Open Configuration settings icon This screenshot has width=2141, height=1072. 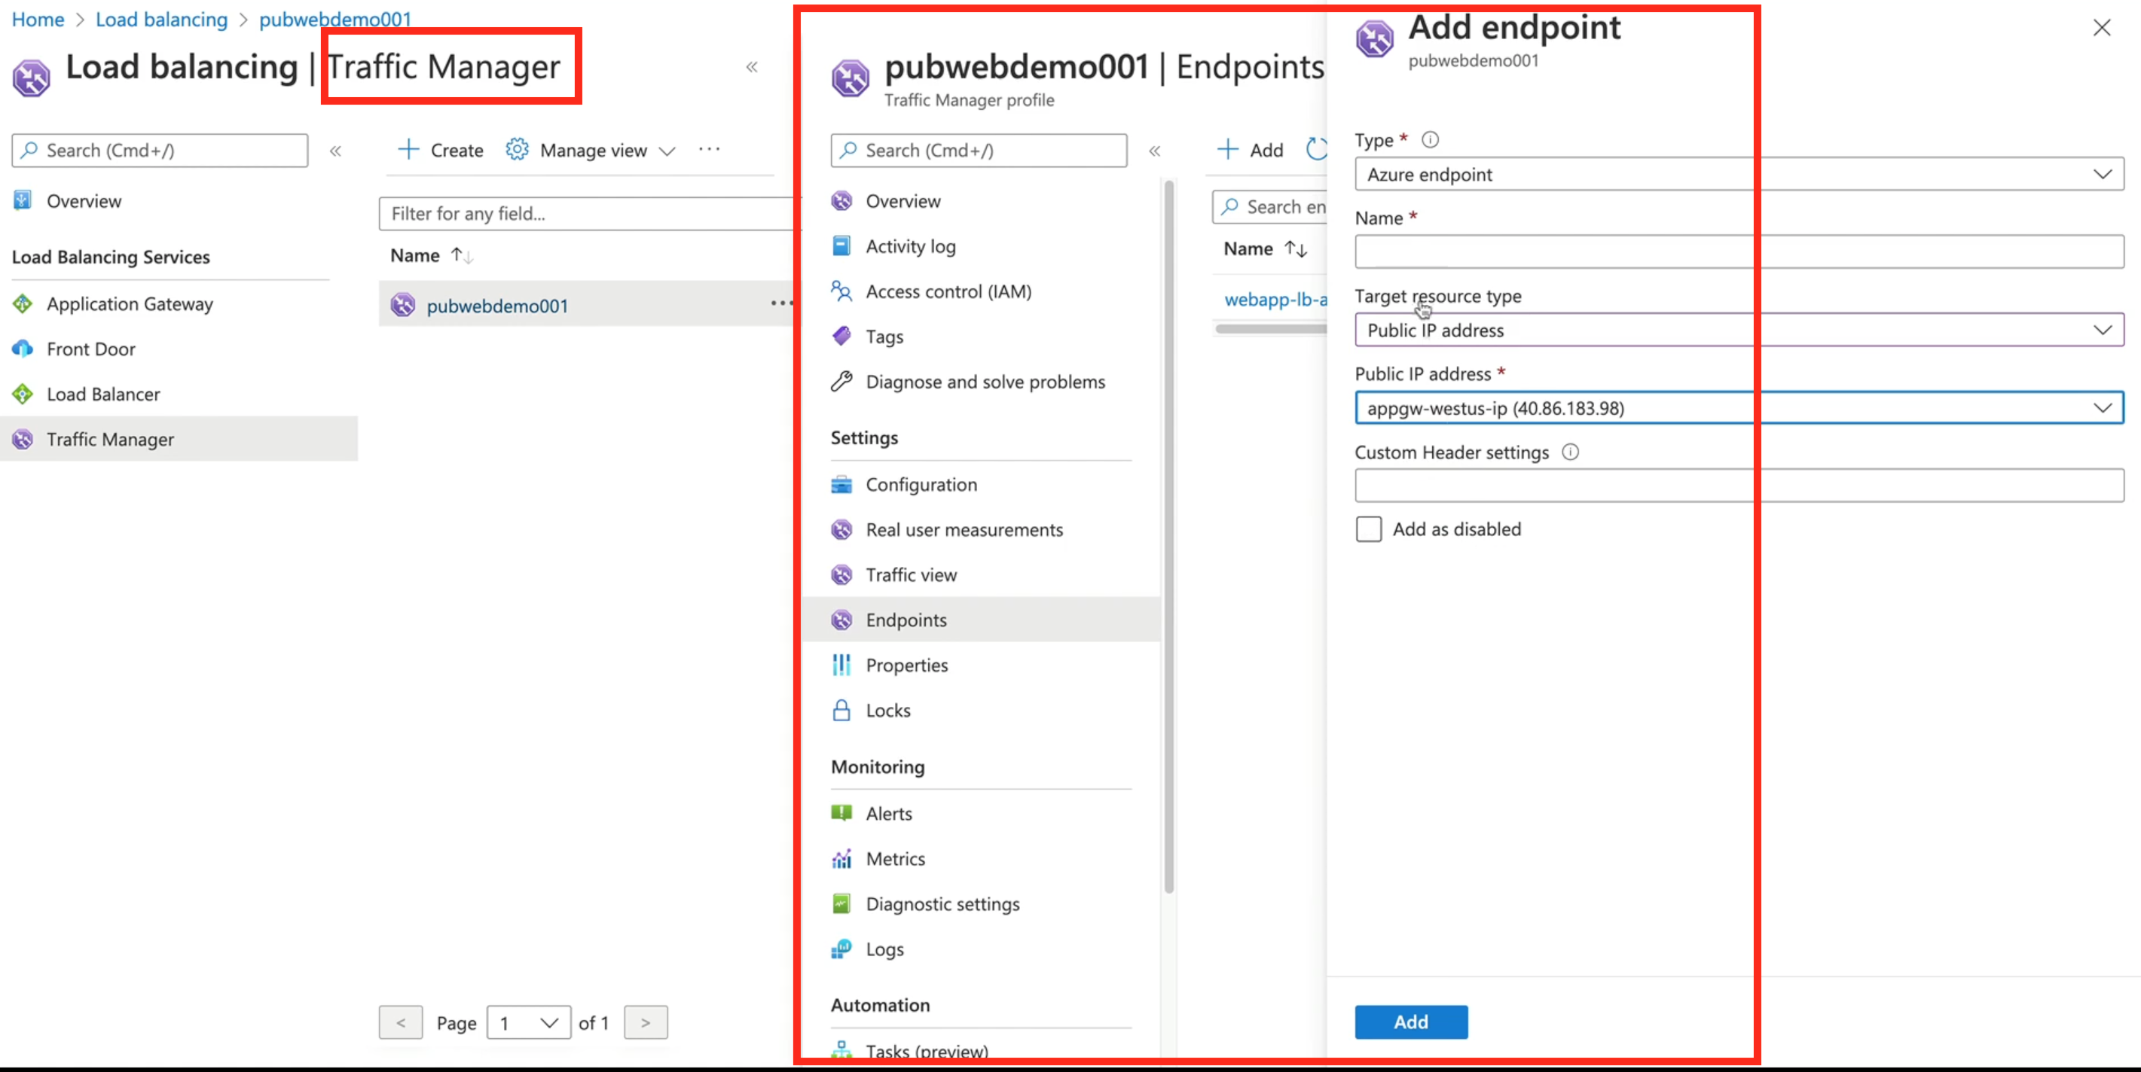(x=841, y=484)
